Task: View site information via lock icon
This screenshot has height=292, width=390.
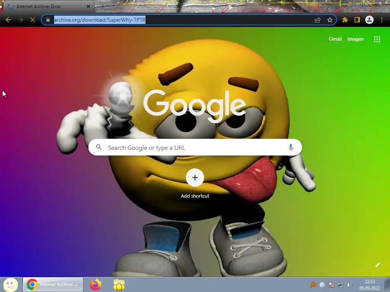Action: 48,20
